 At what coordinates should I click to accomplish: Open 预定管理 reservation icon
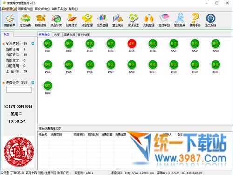coord(87,20)
